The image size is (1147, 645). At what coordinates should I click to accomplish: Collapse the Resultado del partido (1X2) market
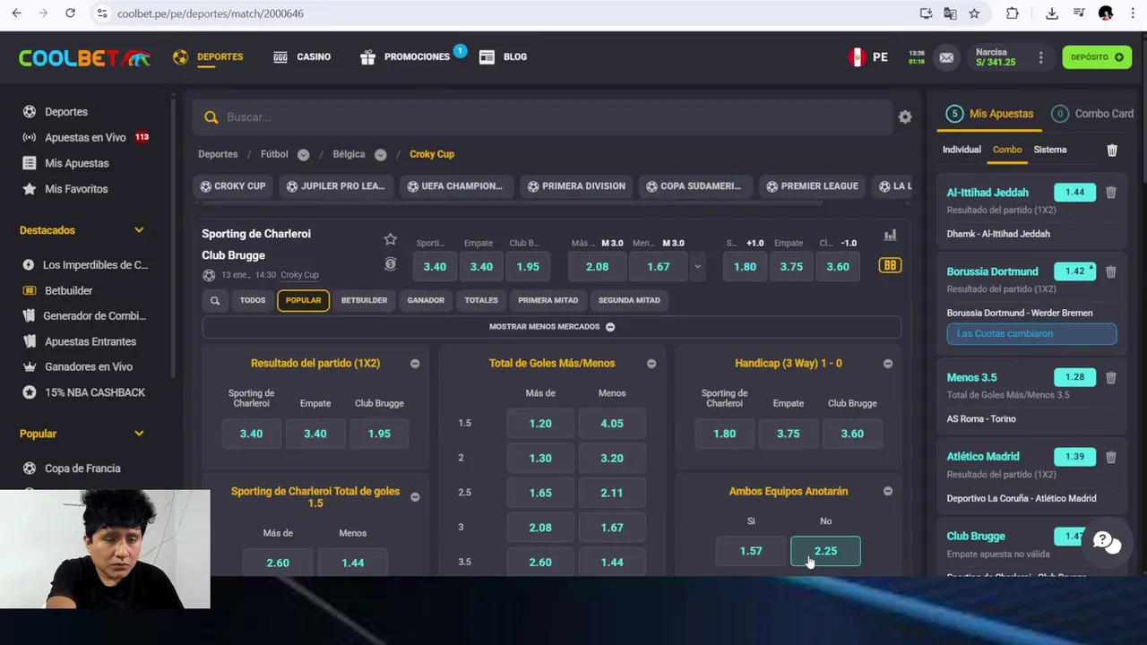click(415, 364)
